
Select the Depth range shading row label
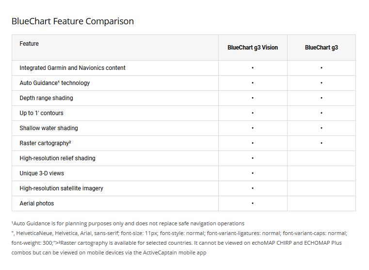46,98
